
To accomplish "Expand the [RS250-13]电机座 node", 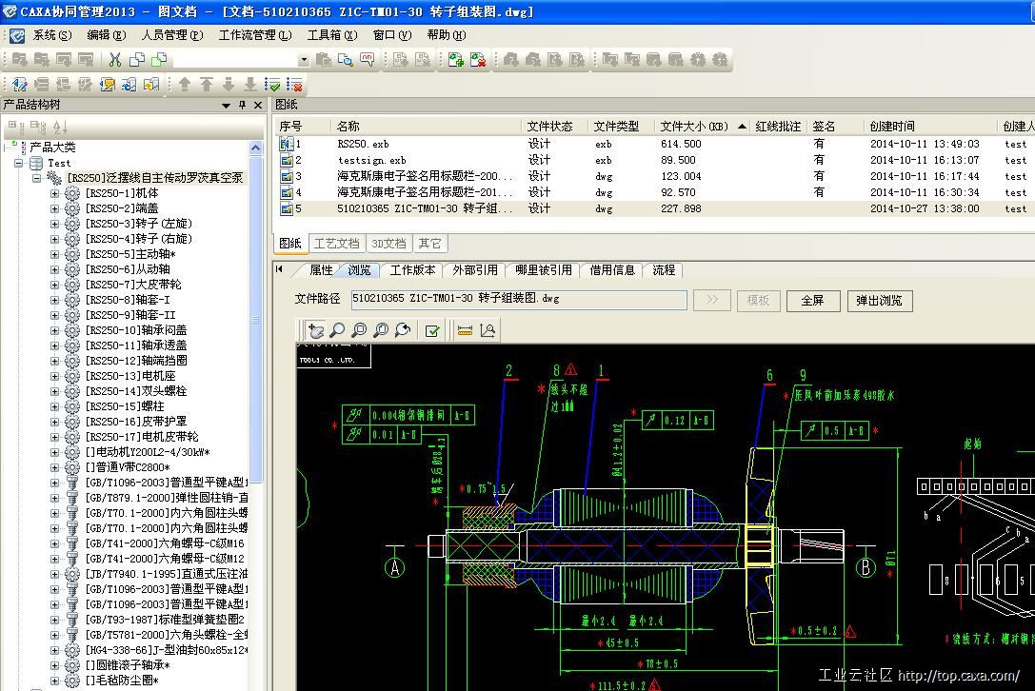I will [55, 376].
